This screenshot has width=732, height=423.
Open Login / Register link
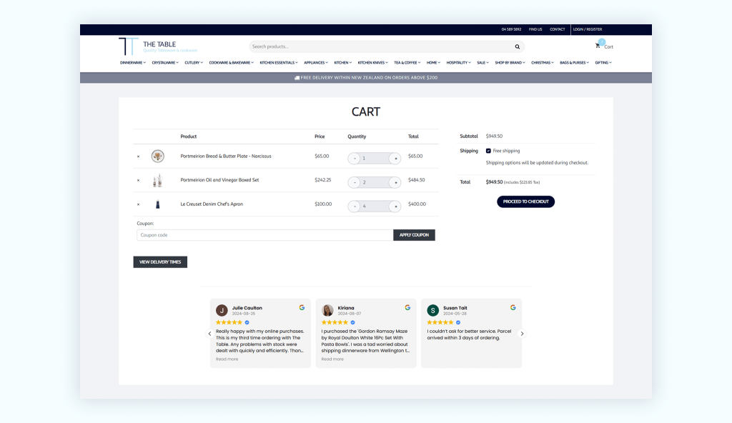588,29
